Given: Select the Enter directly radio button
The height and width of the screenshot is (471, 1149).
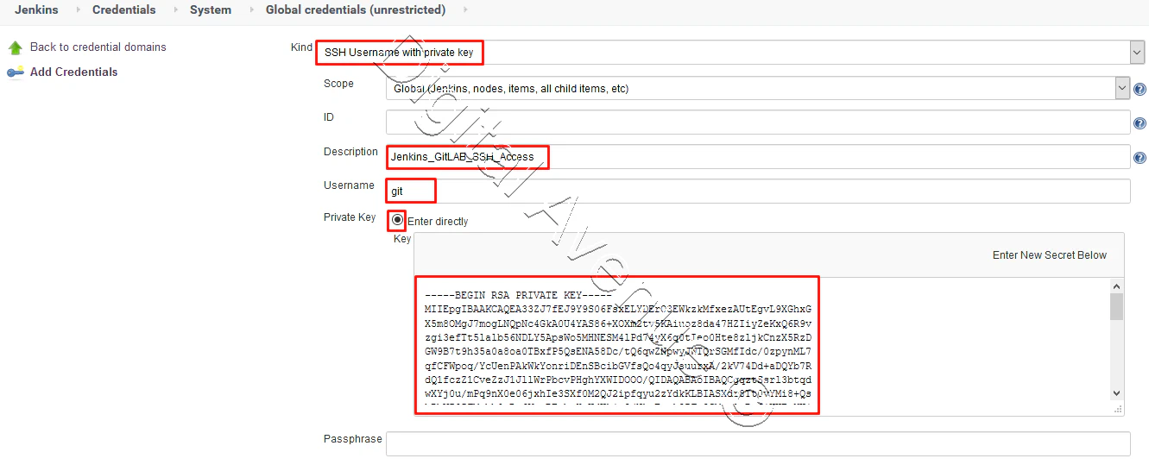Looking at the screenshot, I should point(397,220).
